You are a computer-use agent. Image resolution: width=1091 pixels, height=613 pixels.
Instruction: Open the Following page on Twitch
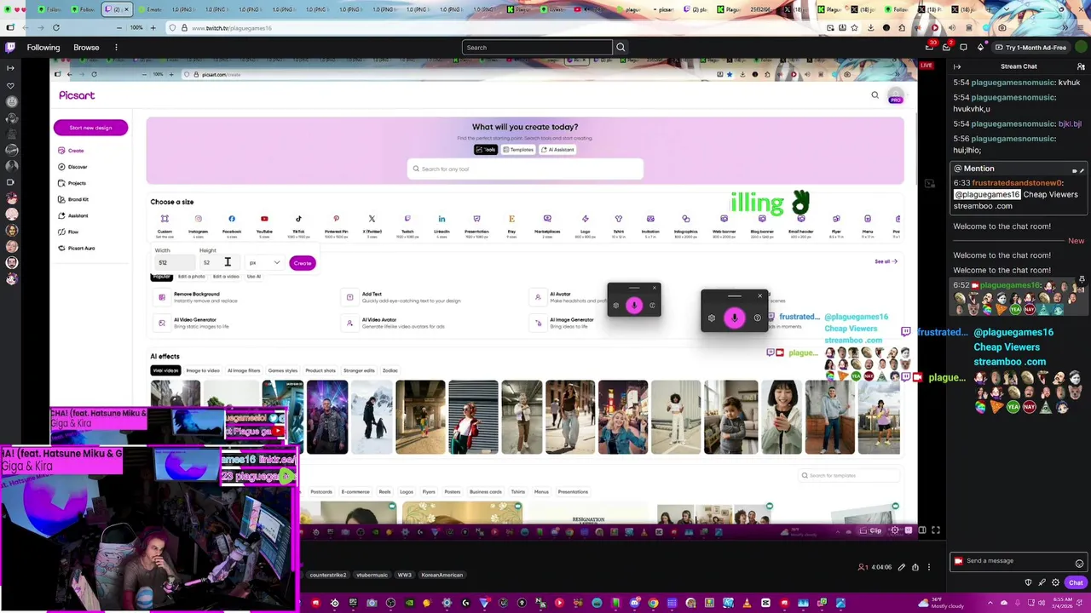(x=43, y=48)
